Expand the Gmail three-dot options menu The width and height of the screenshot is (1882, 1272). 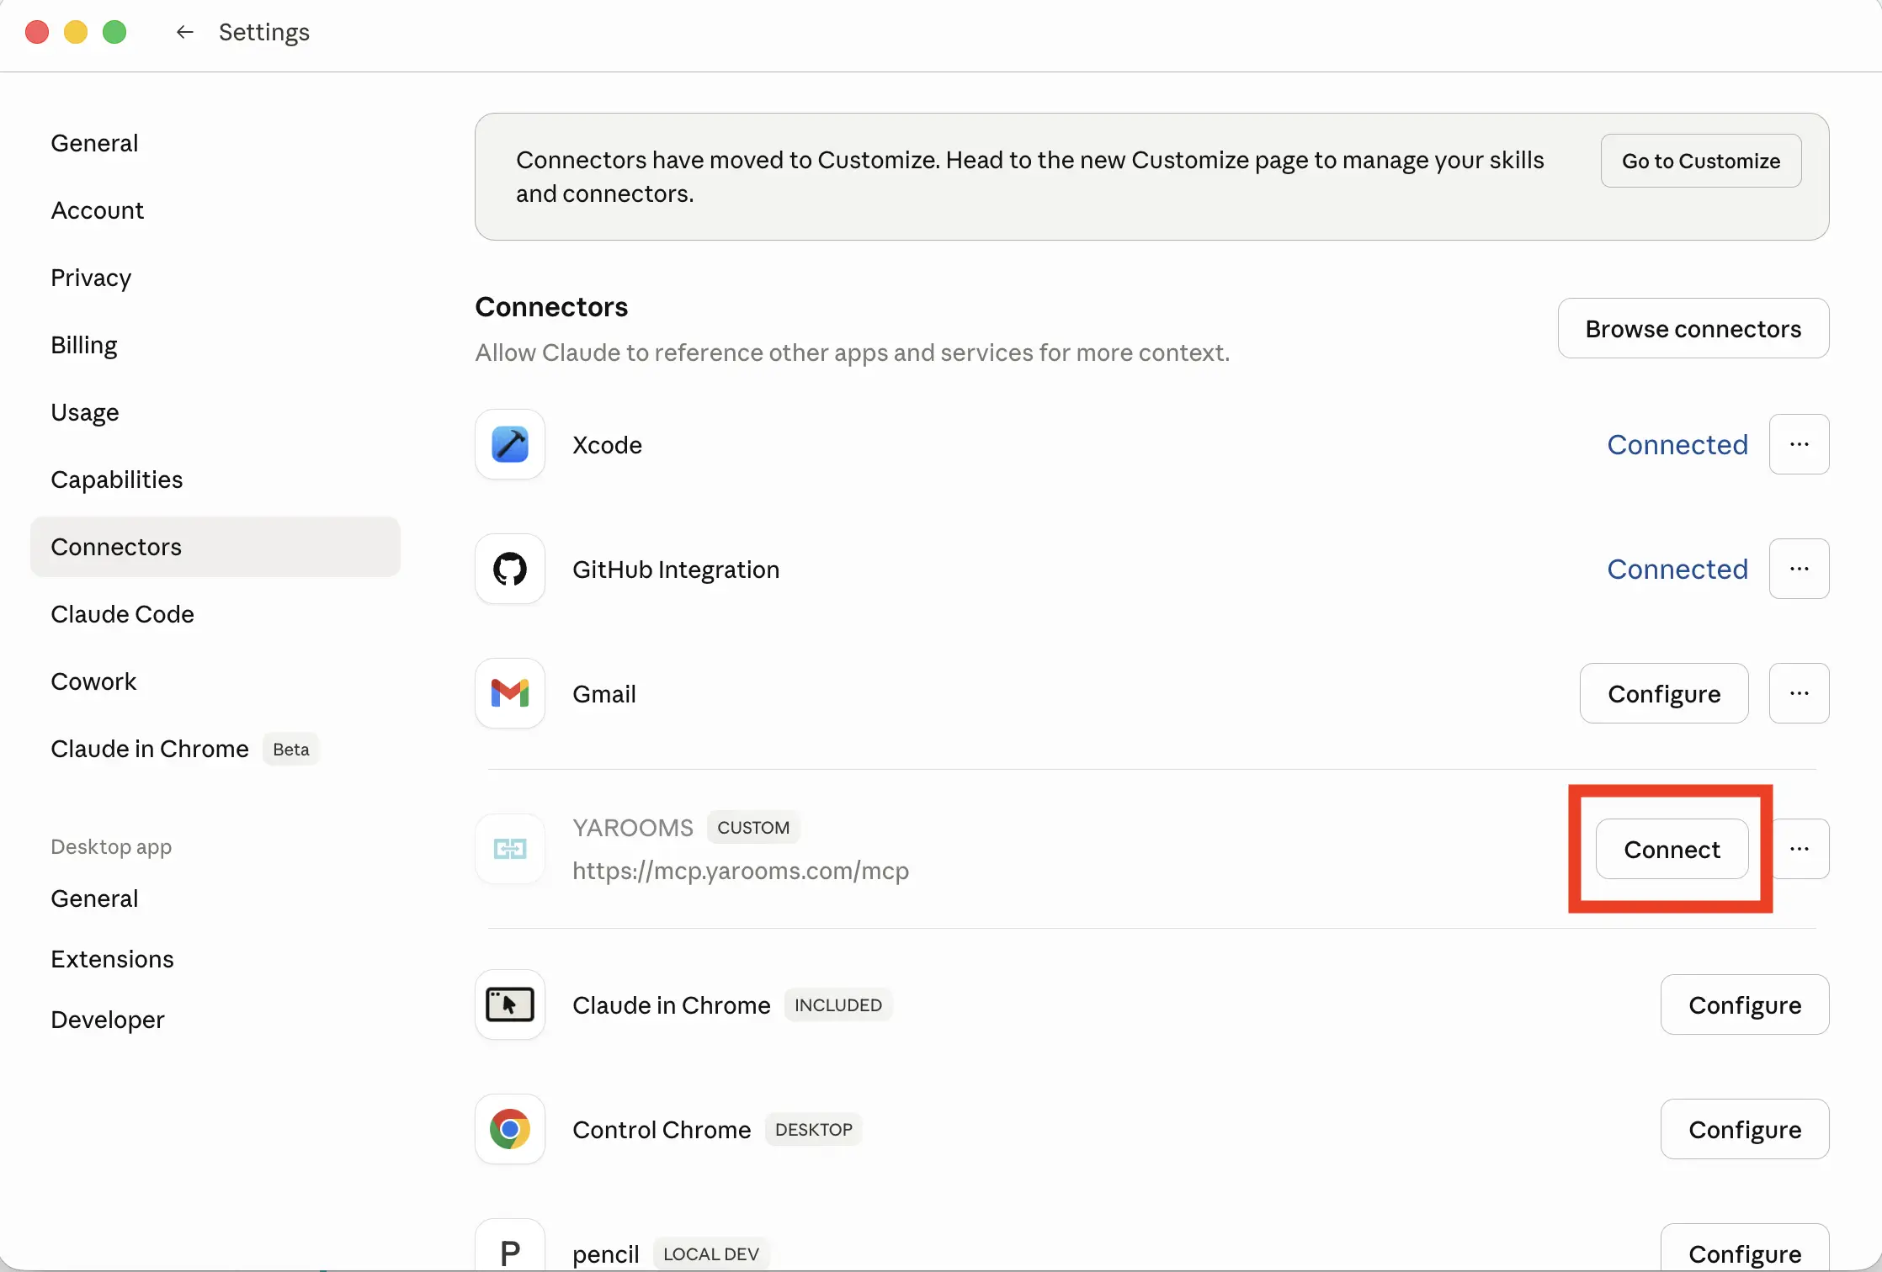1799,693
